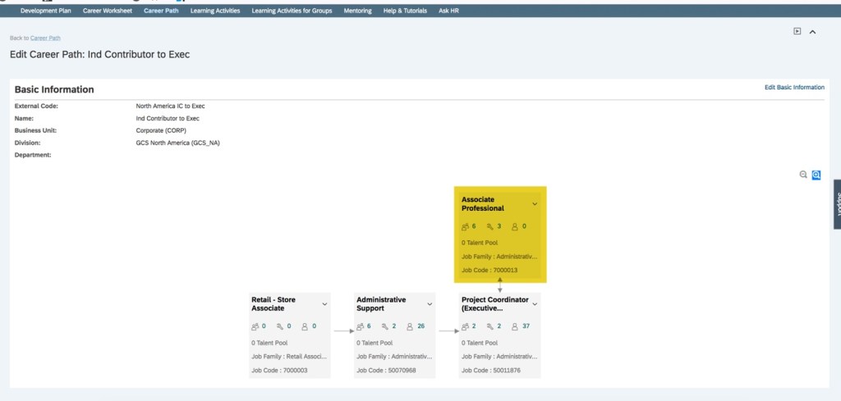
Task: Collapse the page header with the up chevron
Action: click(813, 32)
